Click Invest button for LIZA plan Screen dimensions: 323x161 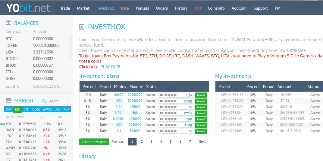201,95
